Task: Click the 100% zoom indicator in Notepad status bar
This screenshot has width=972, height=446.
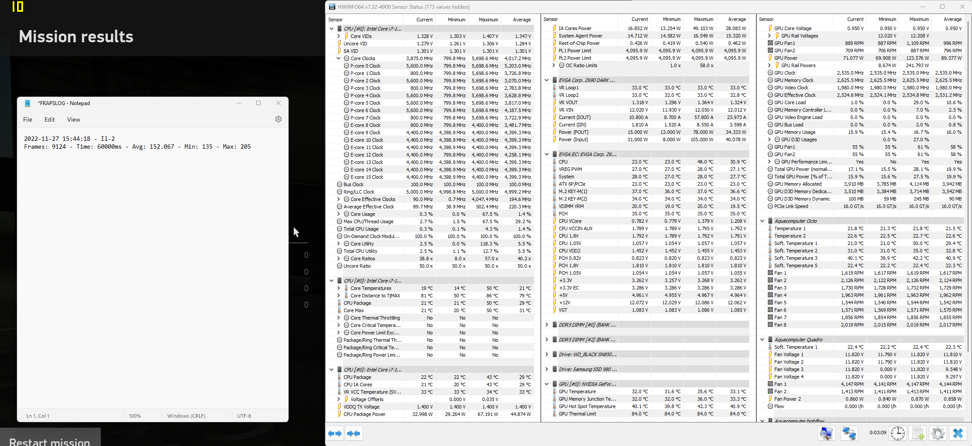Action: 135,416
